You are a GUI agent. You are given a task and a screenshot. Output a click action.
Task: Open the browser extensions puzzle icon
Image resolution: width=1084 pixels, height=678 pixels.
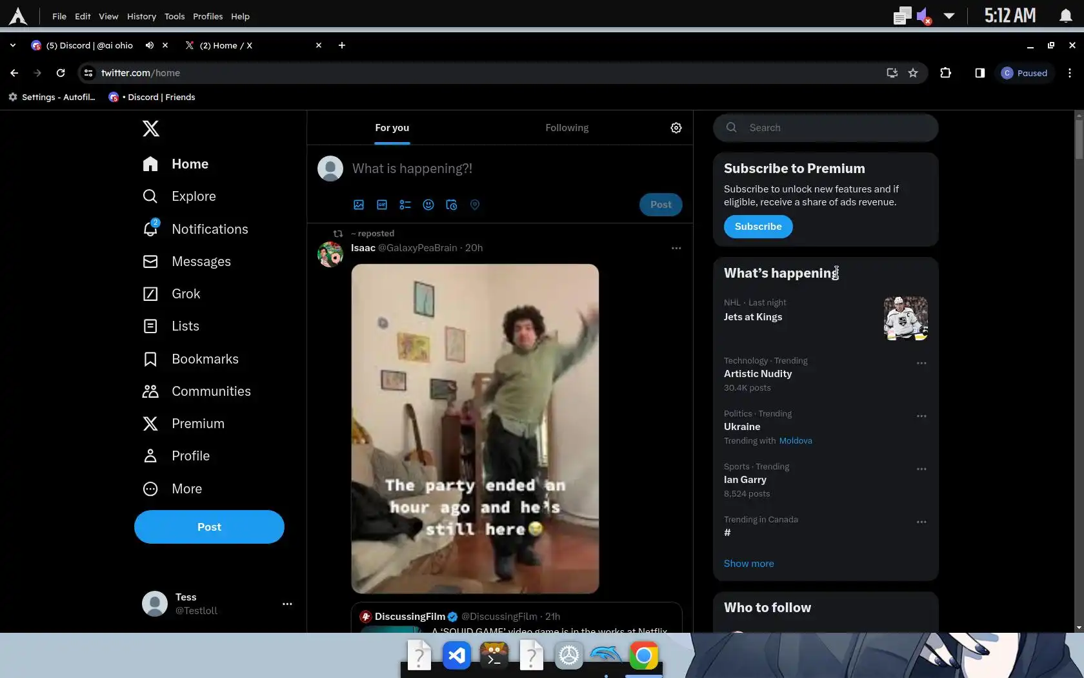click(x=946, y=73)
